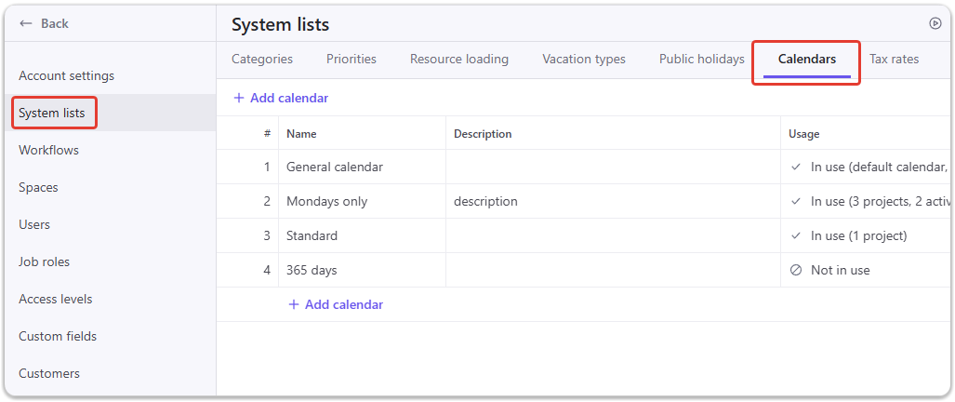Select the Mondays only name cell

click(x=362, y=201)
